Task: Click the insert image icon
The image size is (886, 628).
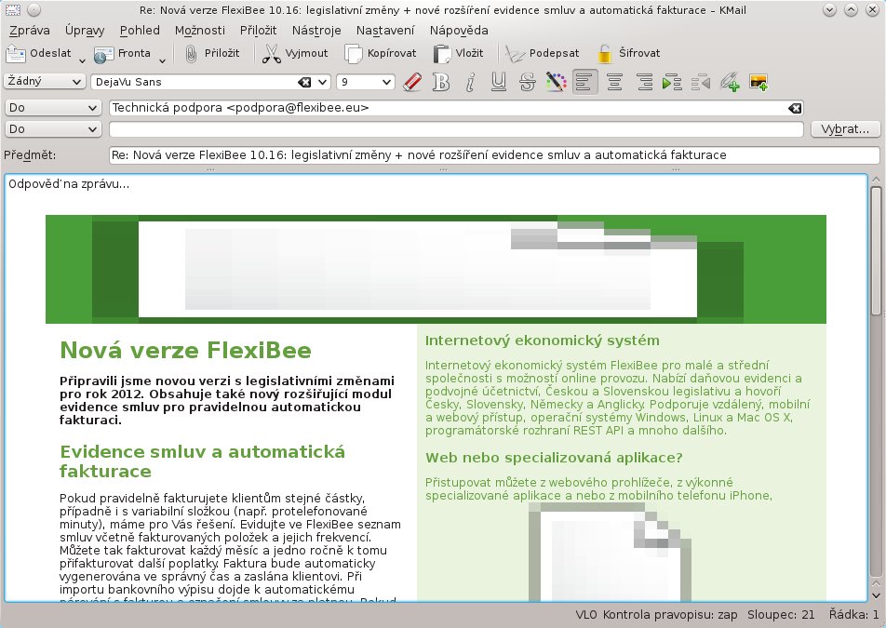Action: [x=758, y=83]
